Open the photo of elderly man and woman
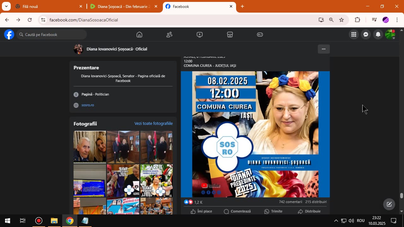The height and width of the screenshot is (227, 404). tap(90, 147)
